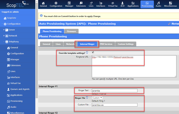This screenshot has width=179, height=114.
Task: Click the Queues and Agents person icon
Action: tap(8, 89)
